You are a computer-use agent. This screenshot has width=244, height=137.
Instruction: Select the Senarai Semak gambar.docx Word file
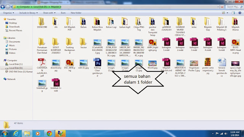coord(222,68)
